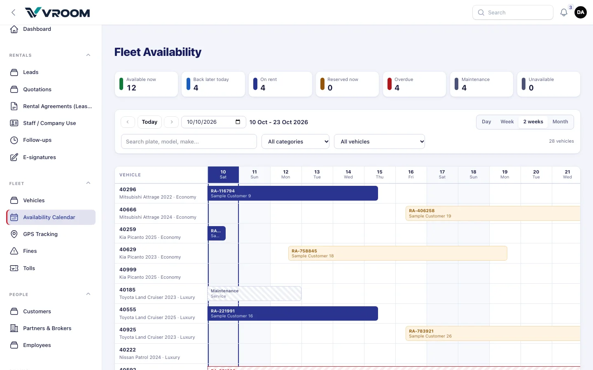Select the 10 Sat column header
The width and height of the screenshot is (593, 370).
(223, 175)
